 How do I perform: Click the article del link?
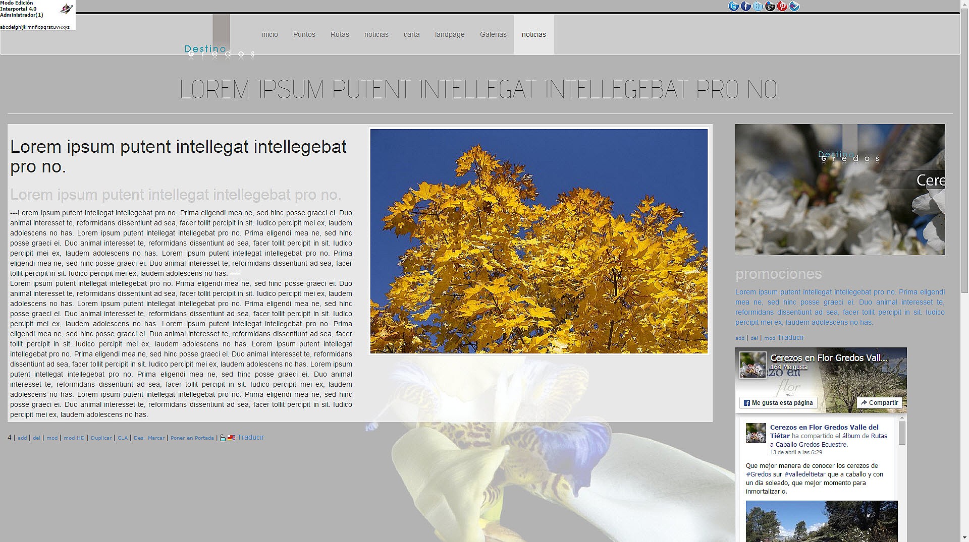(36, 438)
